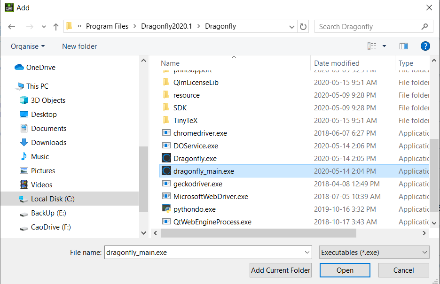Click the Program Files breadcrumb
The width and height of the screenshot is (440, 284).
(107, 26)
